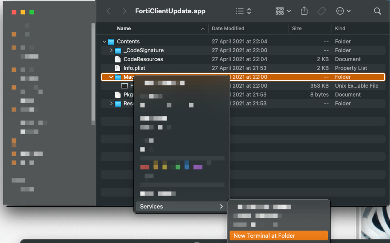Select the CodeResources file name
This screenshot has height=243, width=390.
143,59
